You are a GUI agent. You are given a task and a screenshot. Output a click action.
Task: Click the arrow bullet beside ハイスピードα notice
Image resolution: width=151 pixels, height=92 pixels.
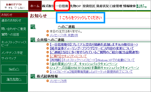click(x=48, y=72)
